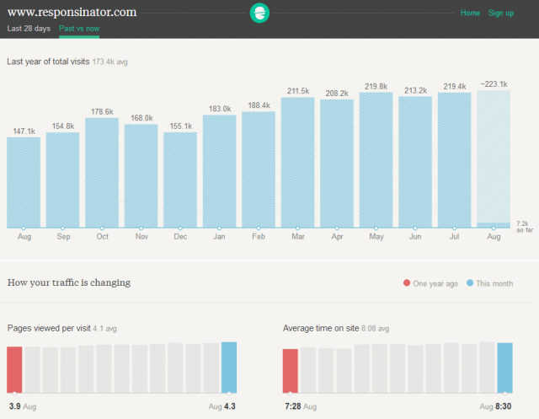539x419 pixels.
Task: Click the red bar in Average time on site
Action: point(291,371)
